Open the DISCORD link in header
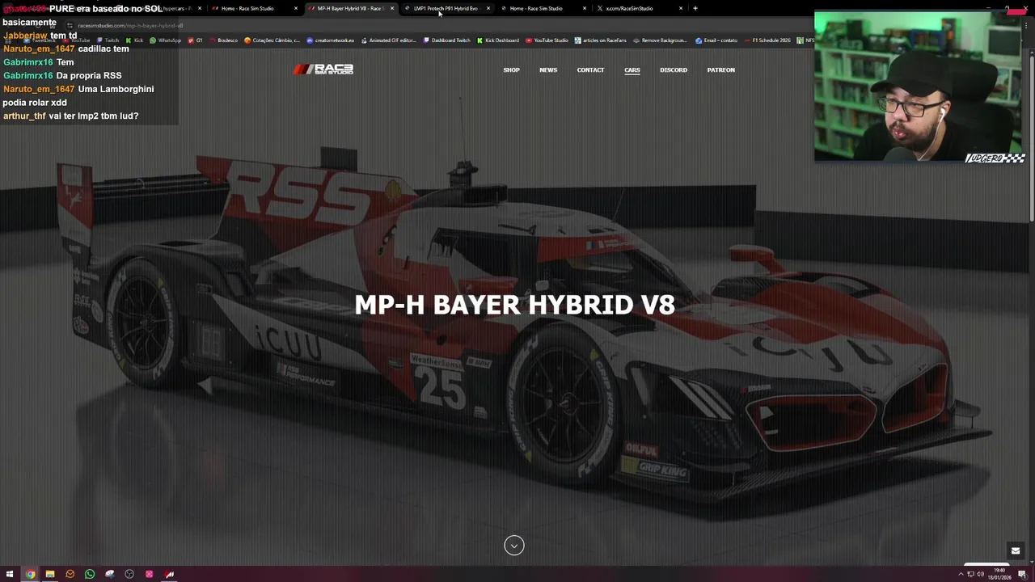The height and width of the screenshot is (582, 1035). pos(674,70)
